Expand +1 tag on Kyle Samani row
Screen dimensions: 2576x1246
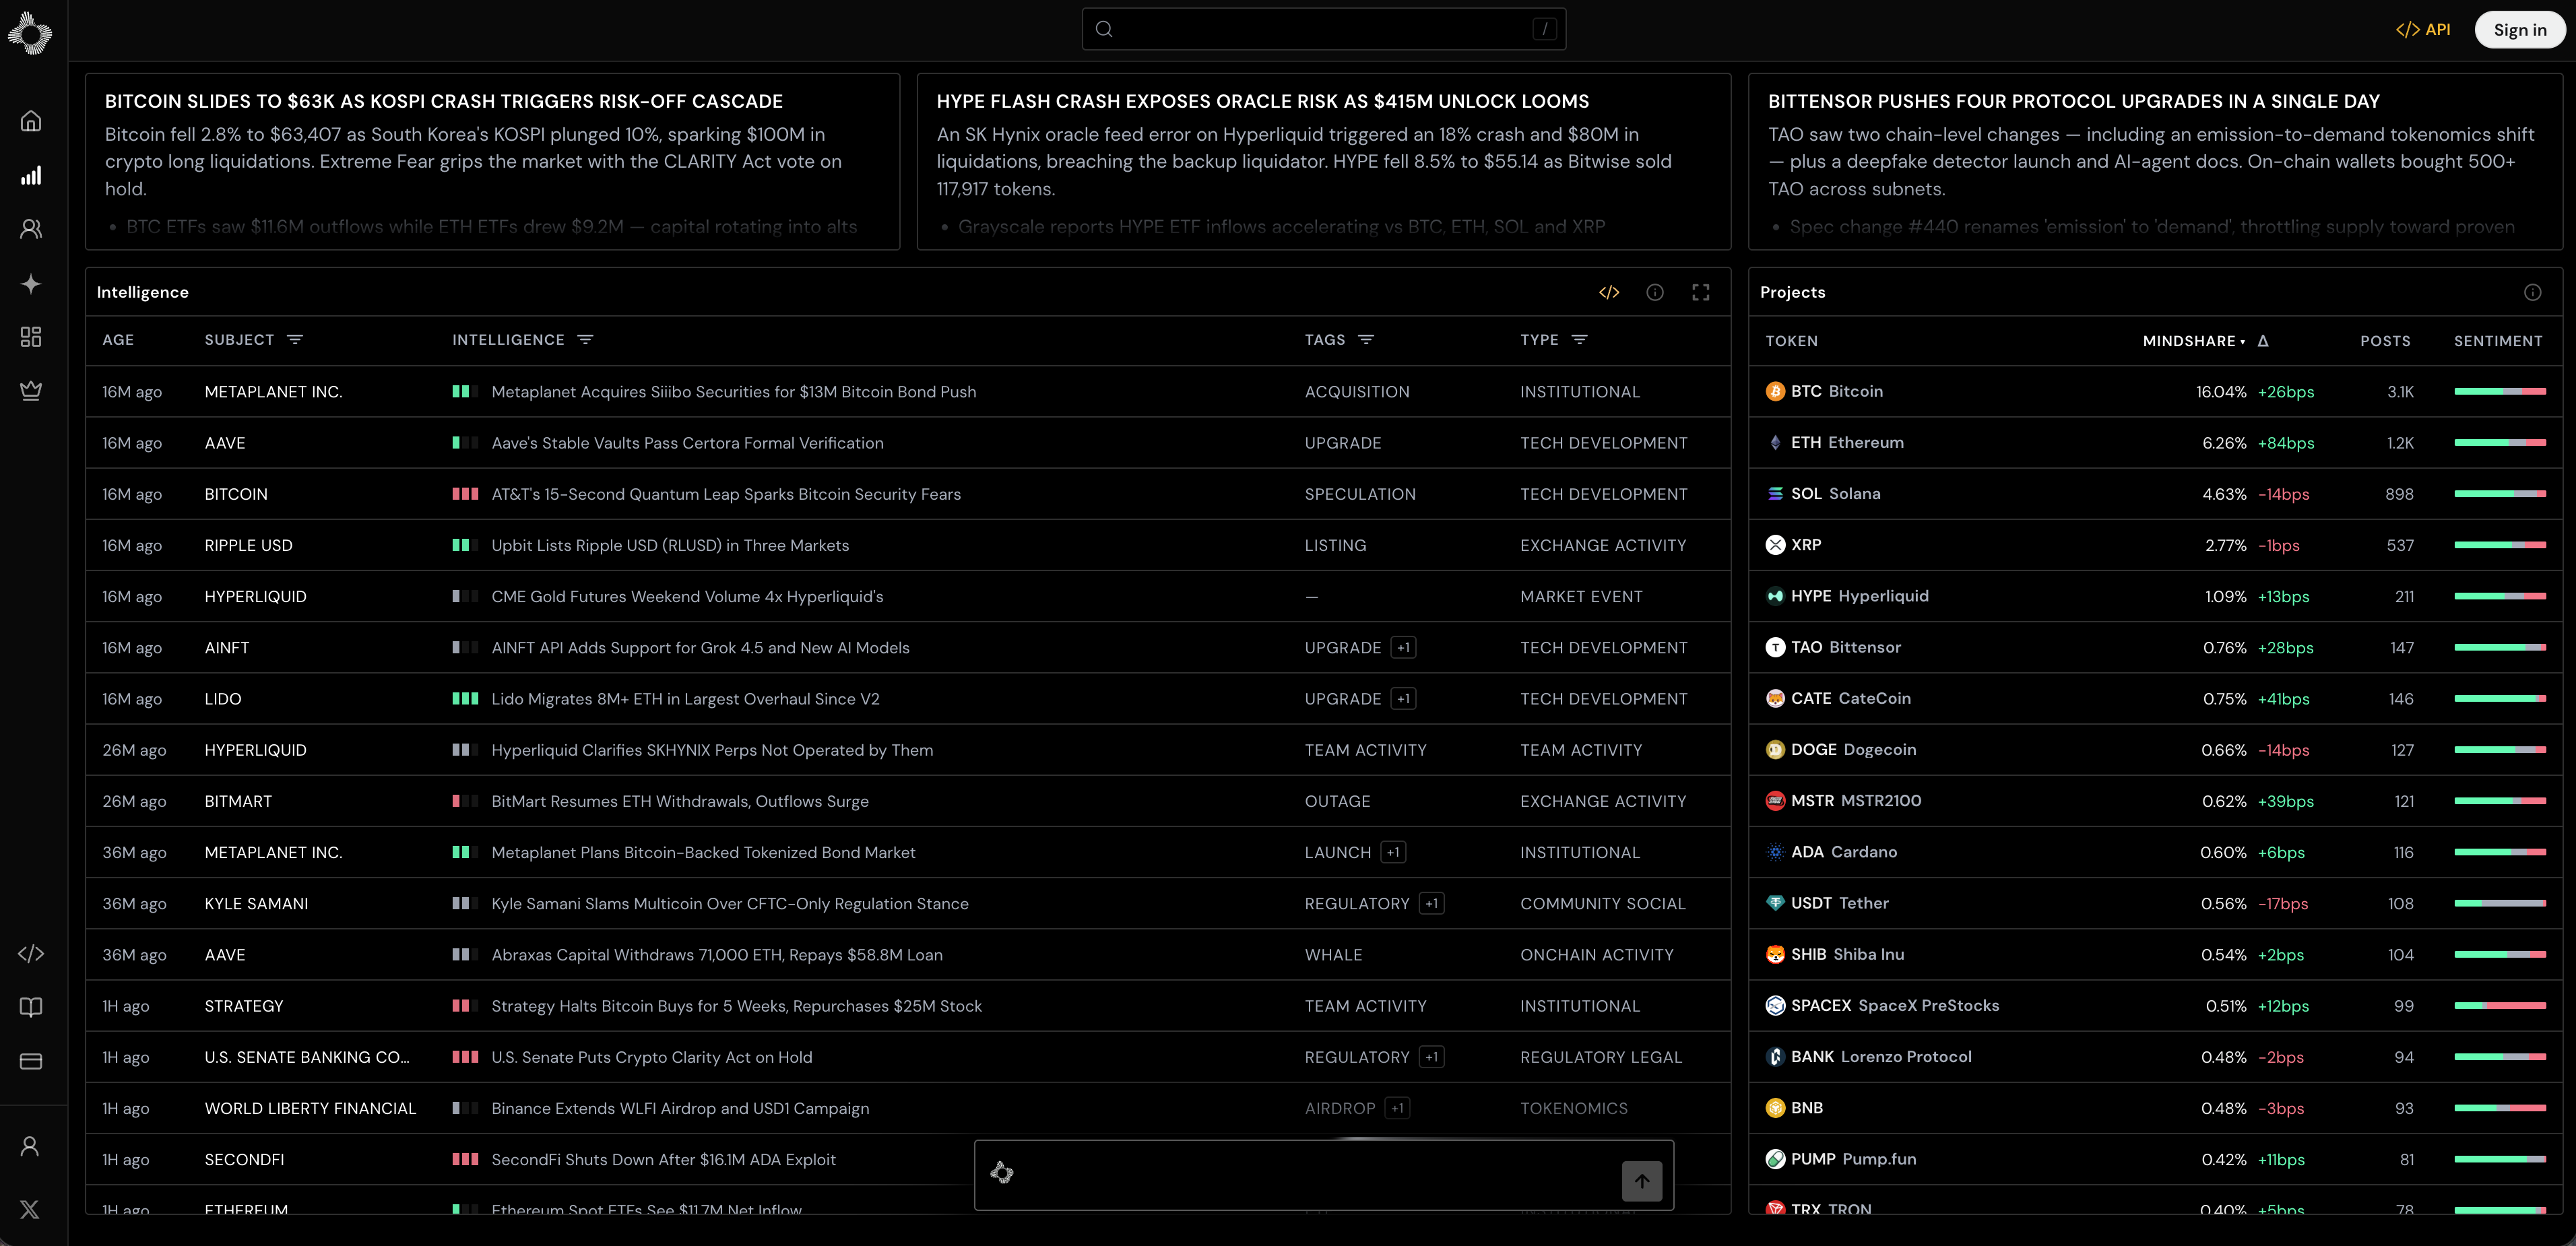click(x=1432, y=904)
